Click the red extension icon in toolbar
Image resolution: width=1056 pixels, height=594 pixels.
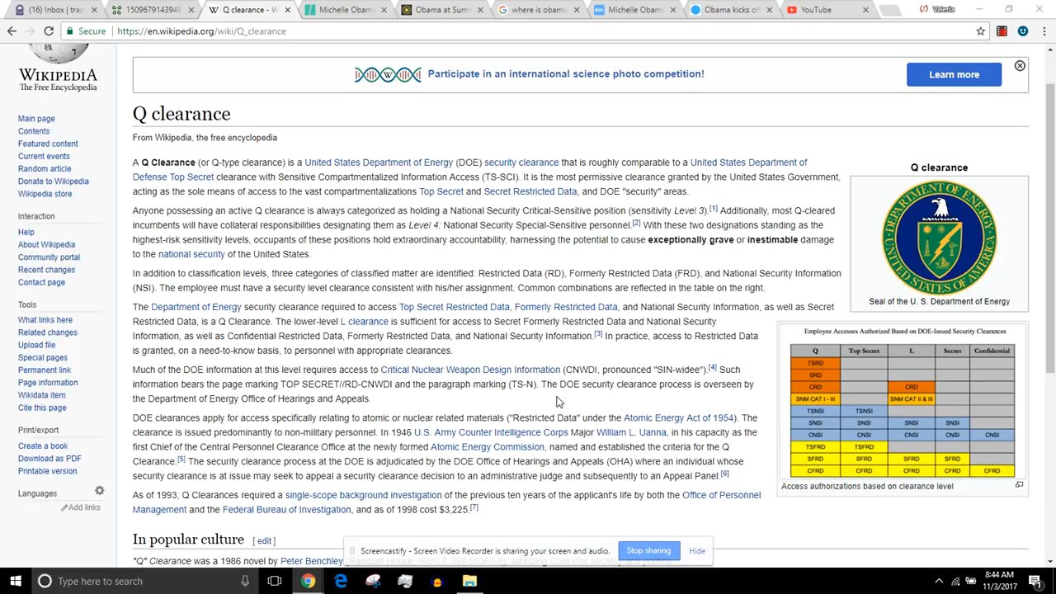[x=1002, y=31]
